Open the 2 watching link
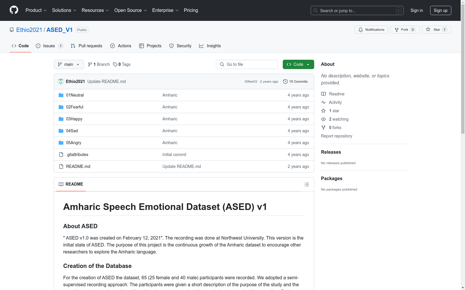 click(339, 119)
